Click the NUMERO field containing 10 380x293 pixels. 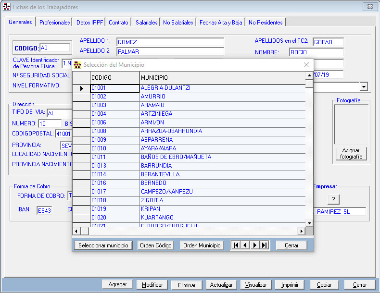(50, 123)
